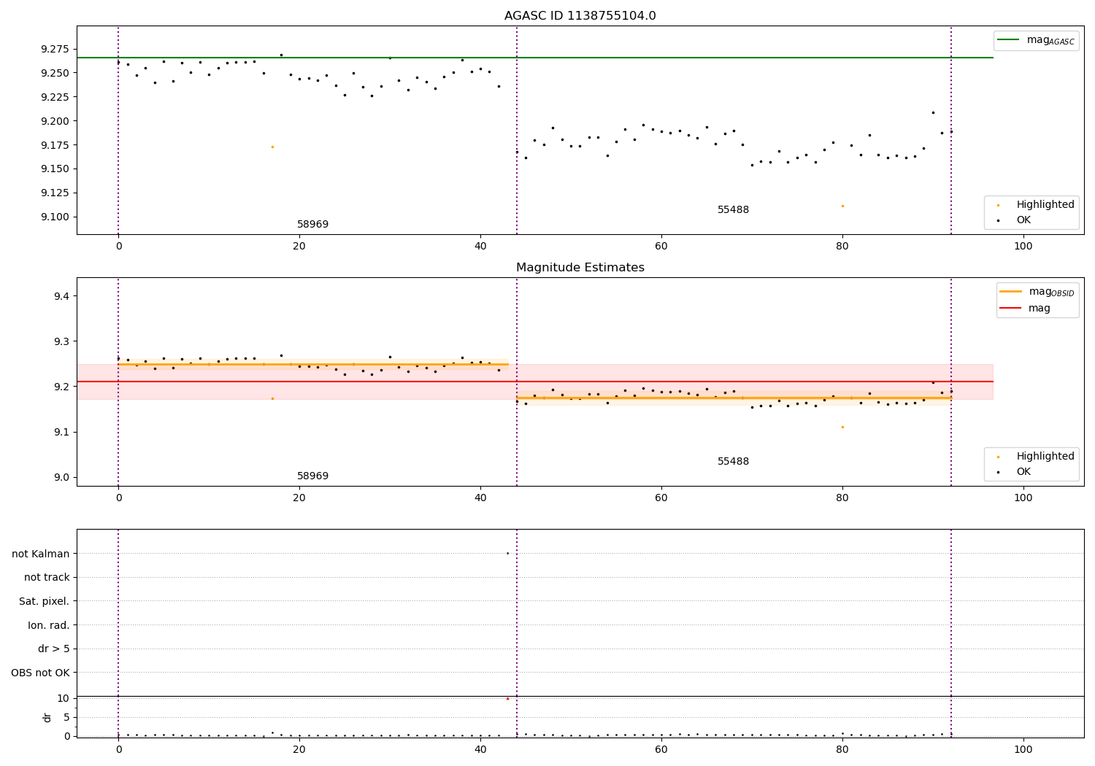
Task: Click the 'dr > 5' axis label
Action: tap(54, 649)
